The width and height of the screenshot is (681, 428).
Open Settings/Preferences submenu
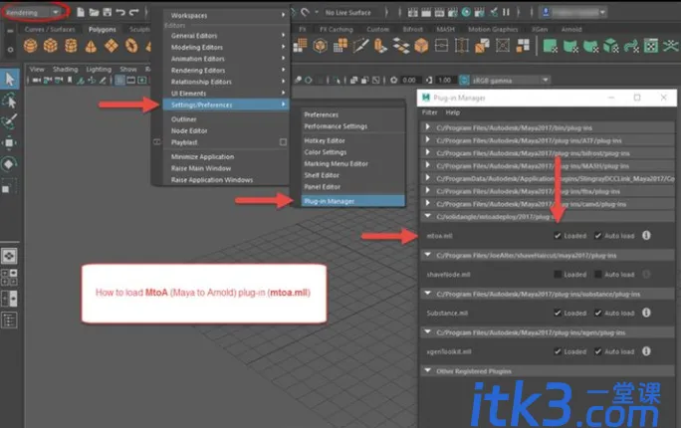[x=226, y=105]
